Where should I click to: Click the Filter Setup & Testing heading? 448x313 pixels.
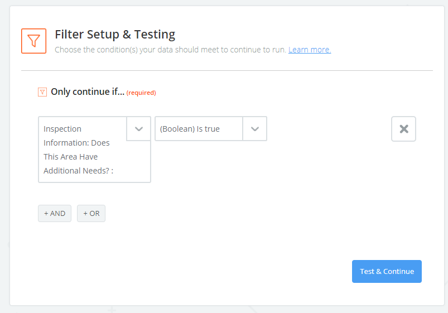[115, 35]
